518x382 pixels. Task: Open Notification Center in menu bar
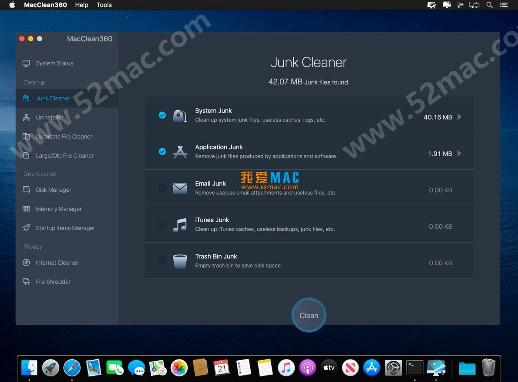(504, 5)
